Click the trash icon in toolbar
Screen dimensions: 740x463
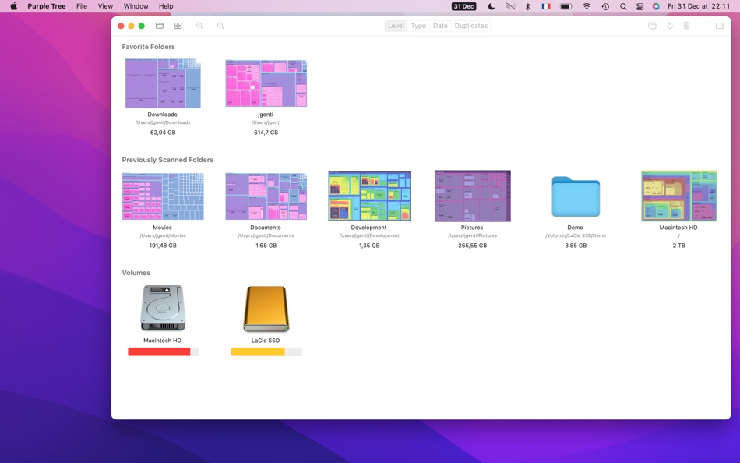point(687,26)
